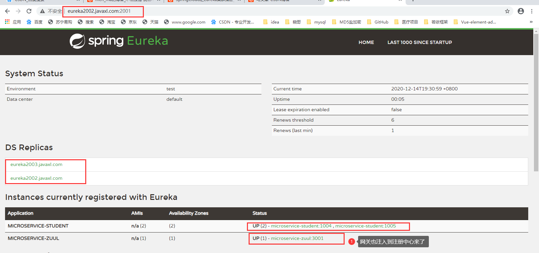This screenshot has height=253, width=539.
Task: Click the Instances currently registered with Eureka heading
Action: 91,197
